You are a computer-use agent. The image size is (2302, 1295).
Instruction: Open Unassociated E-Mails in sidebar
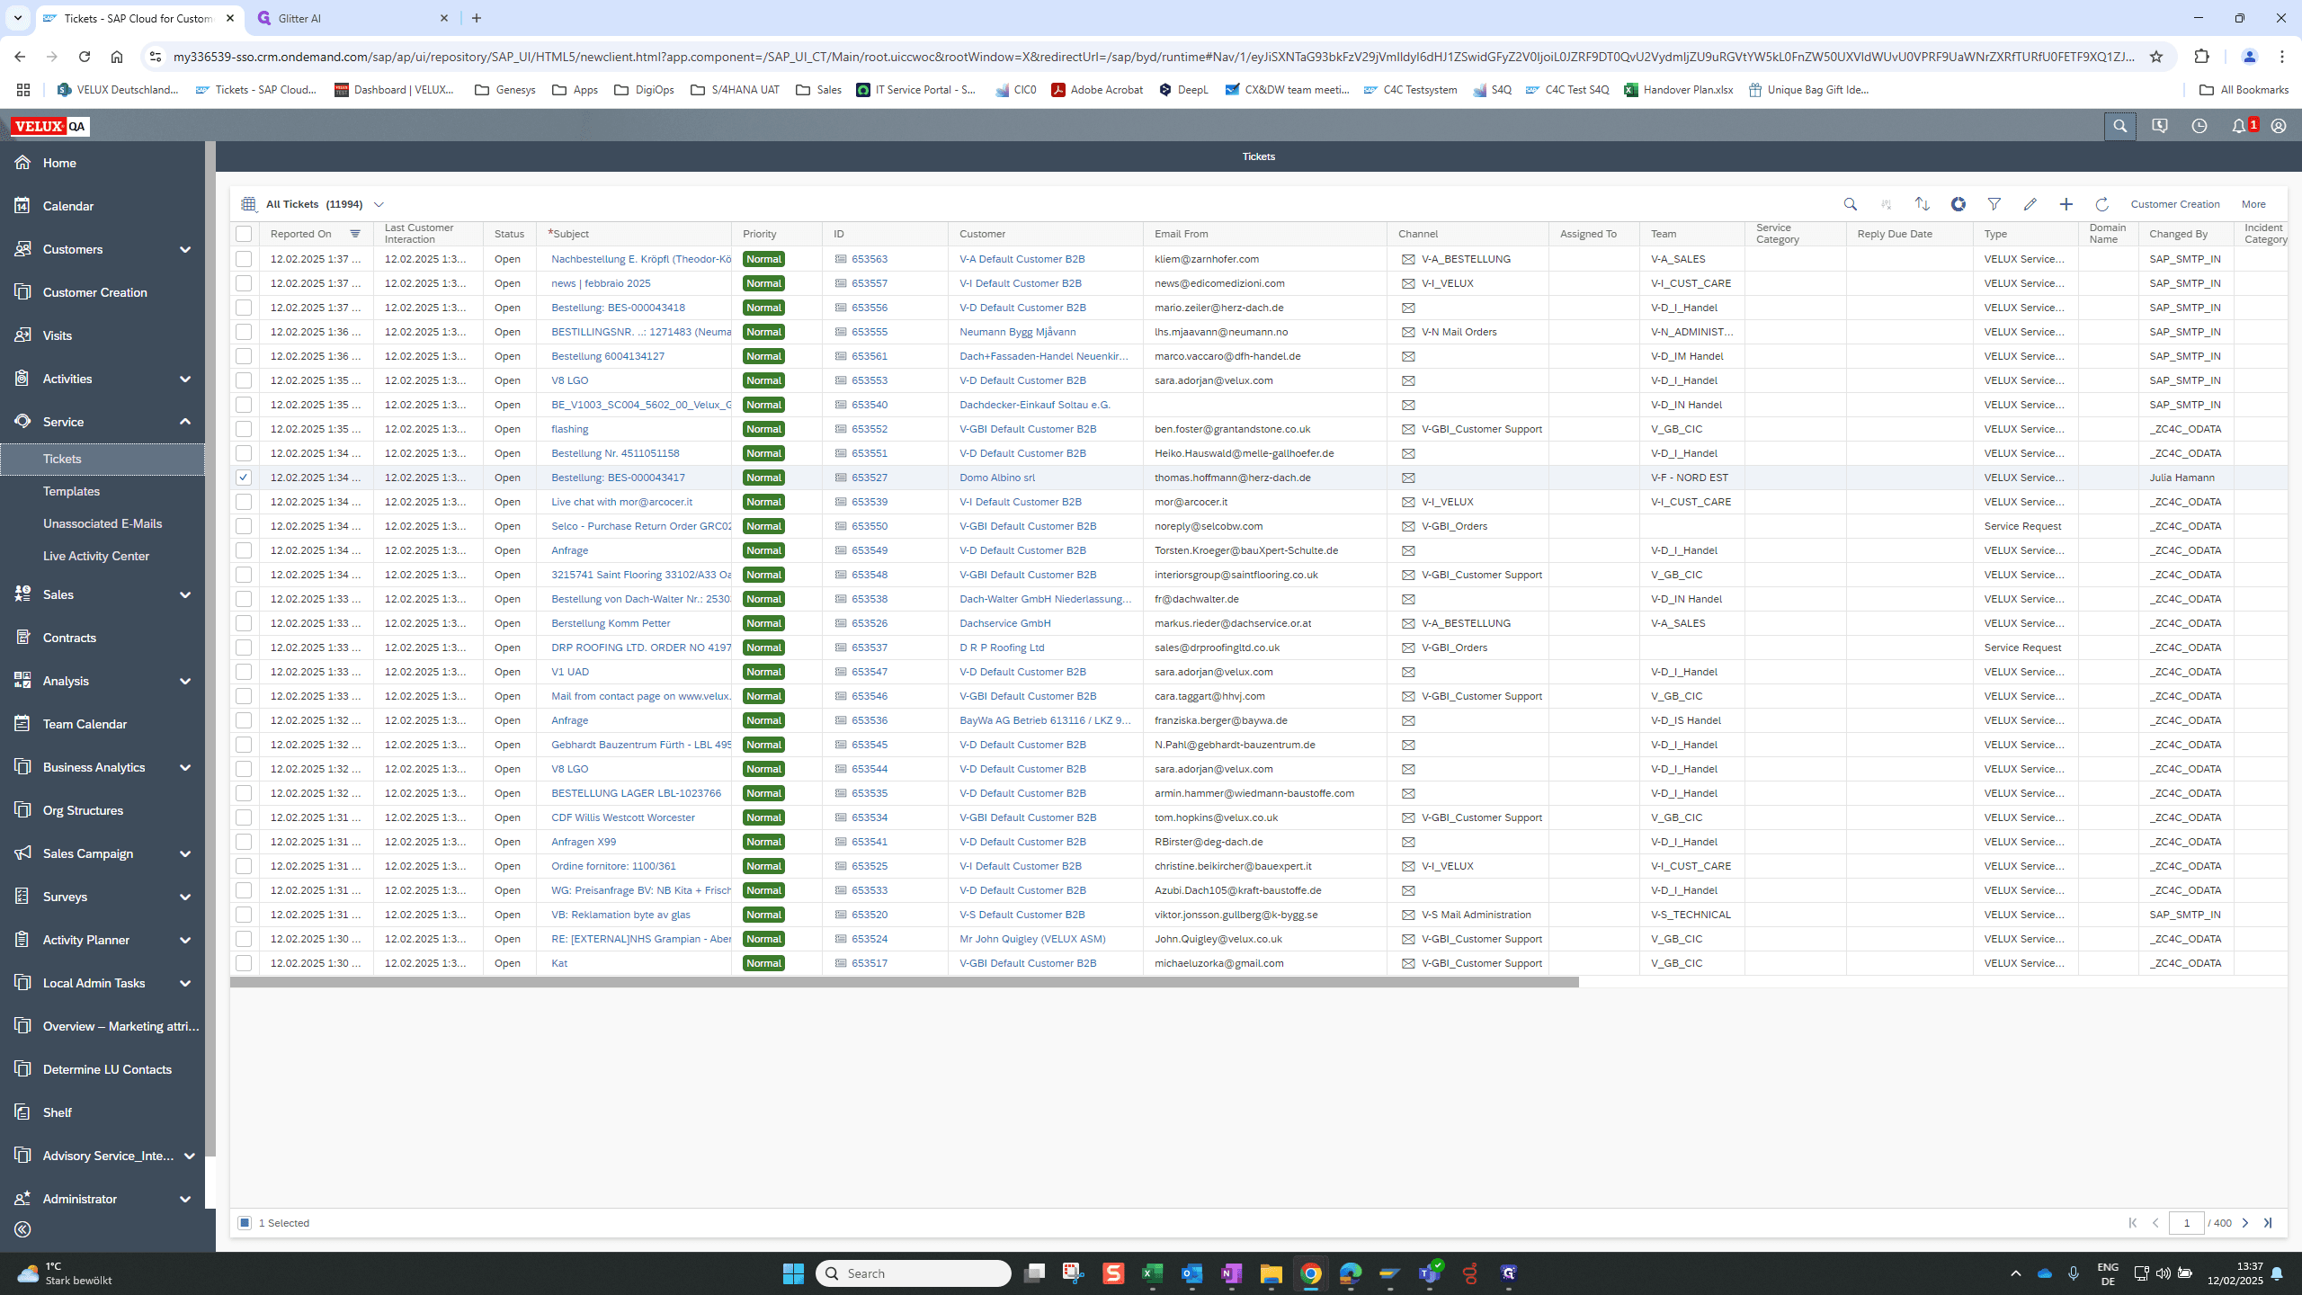click(103, 523)
